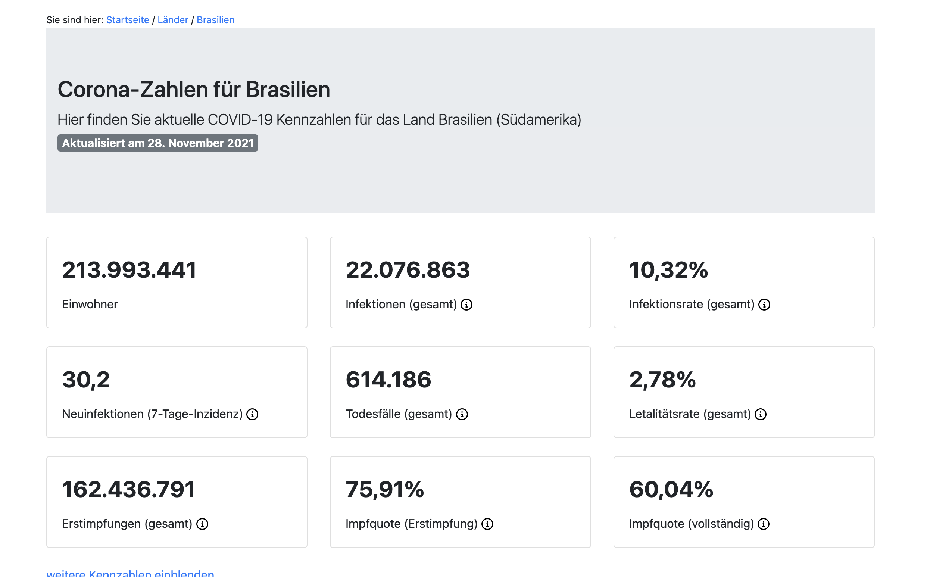This screenshot has width=930, height=577.
Task: Open the Länder breadcrumb link
Action: tap(173, 20)
